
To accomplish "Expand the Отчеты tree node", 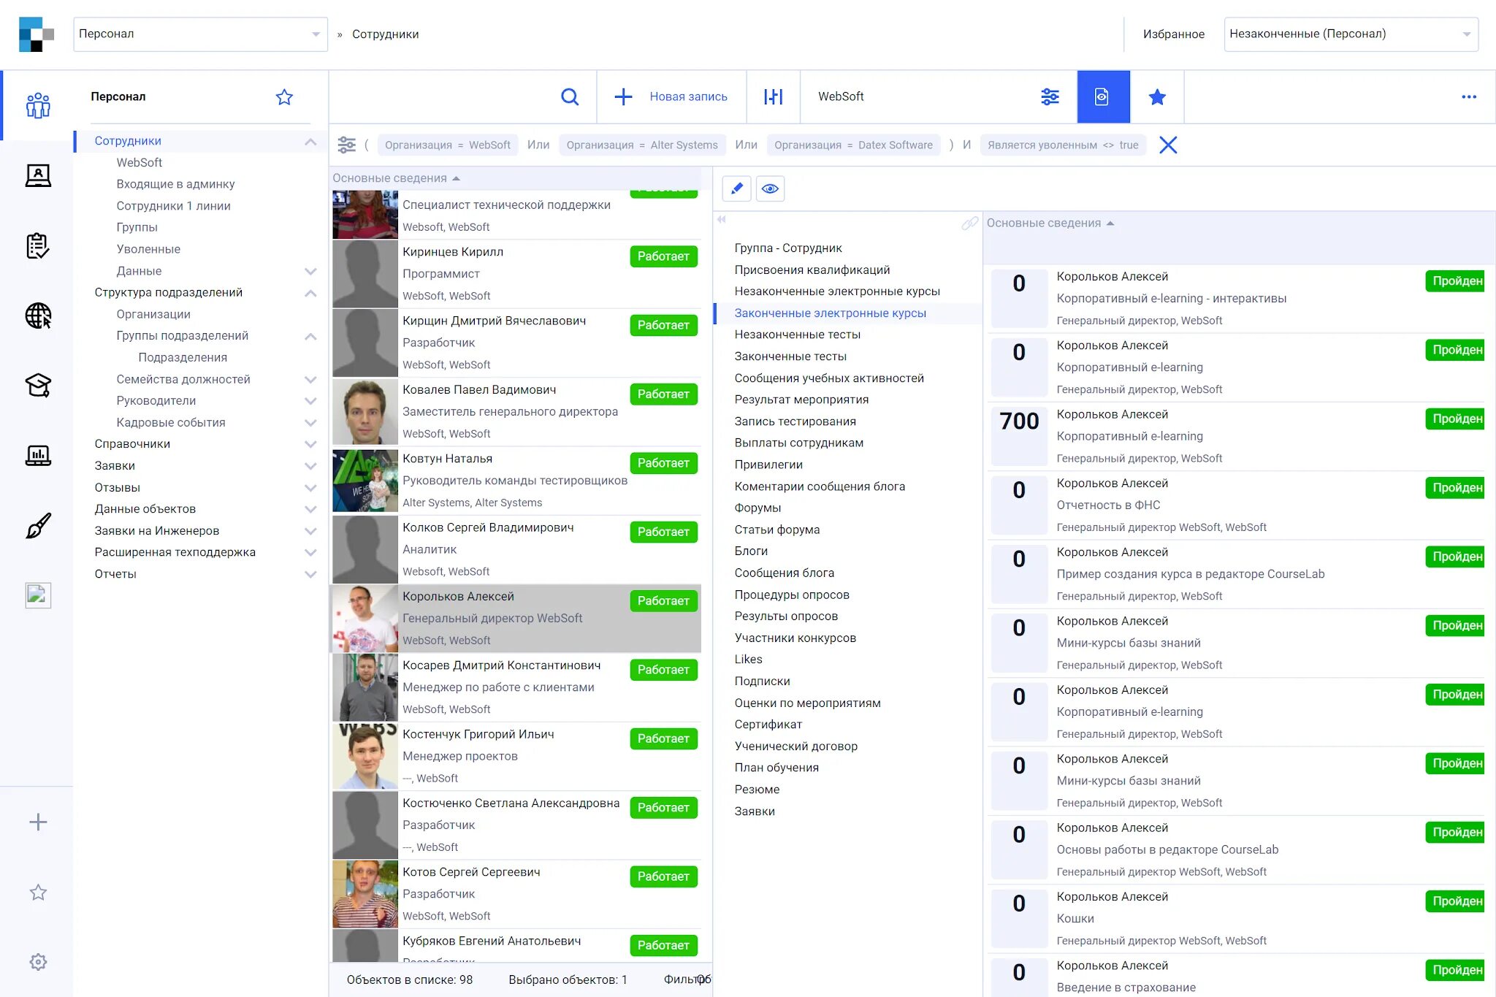I will 310,574.
